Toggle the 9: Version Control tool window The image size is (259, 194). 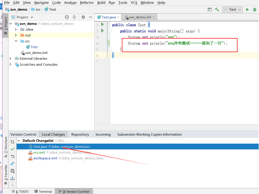point(74,191)
